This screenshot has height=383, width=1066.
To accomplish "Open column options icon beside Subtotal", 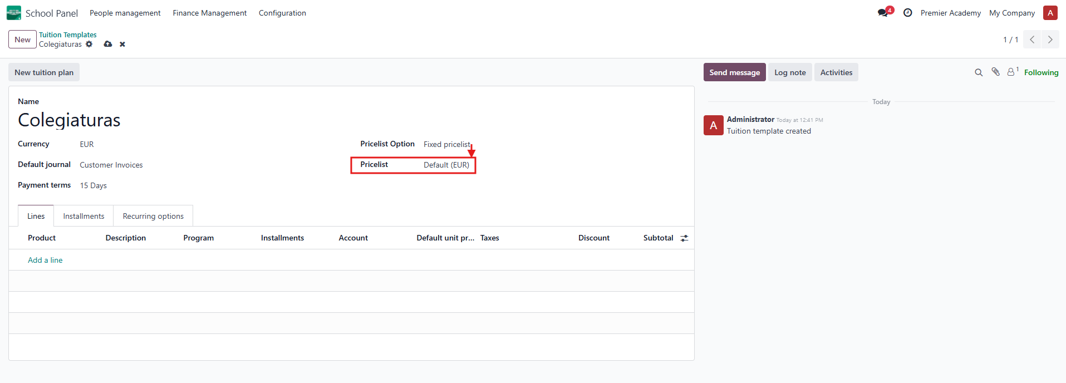I will click(x=684, y=238).
